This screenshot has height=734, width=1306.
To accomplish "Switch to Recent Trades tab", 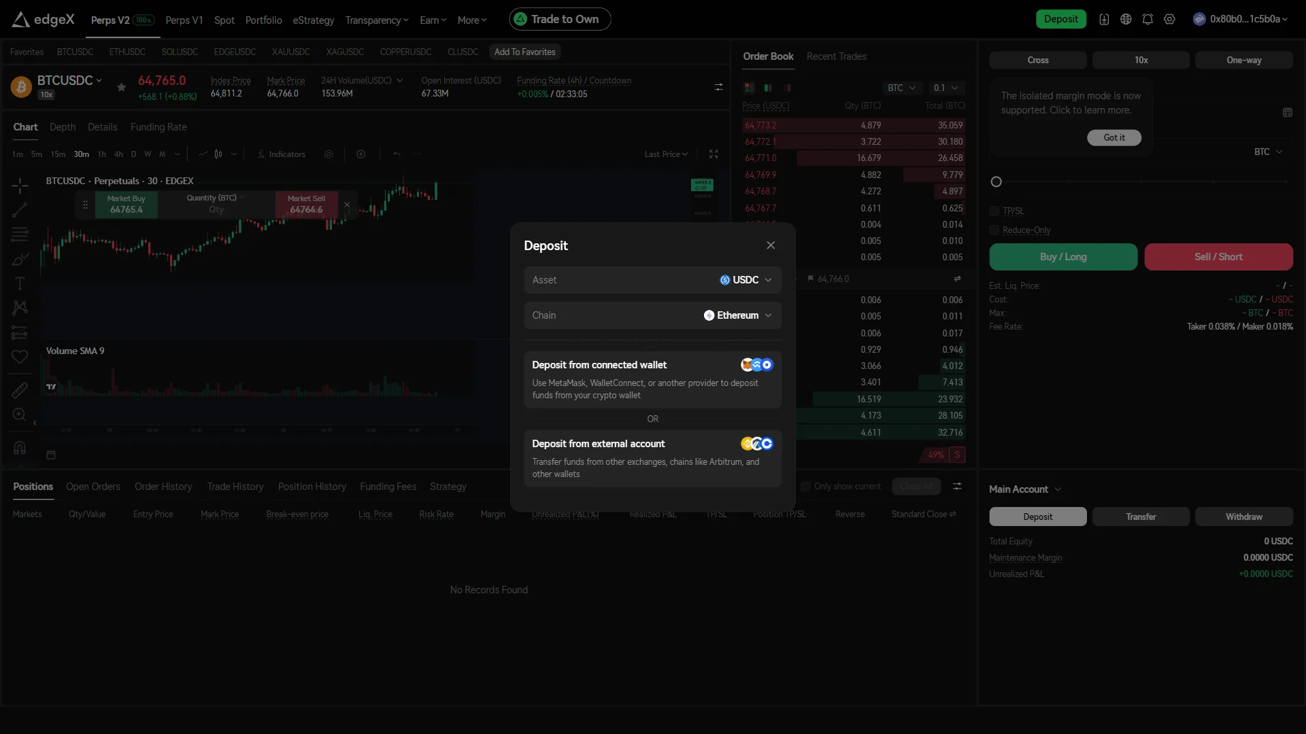I will click(x=836, y=56).
